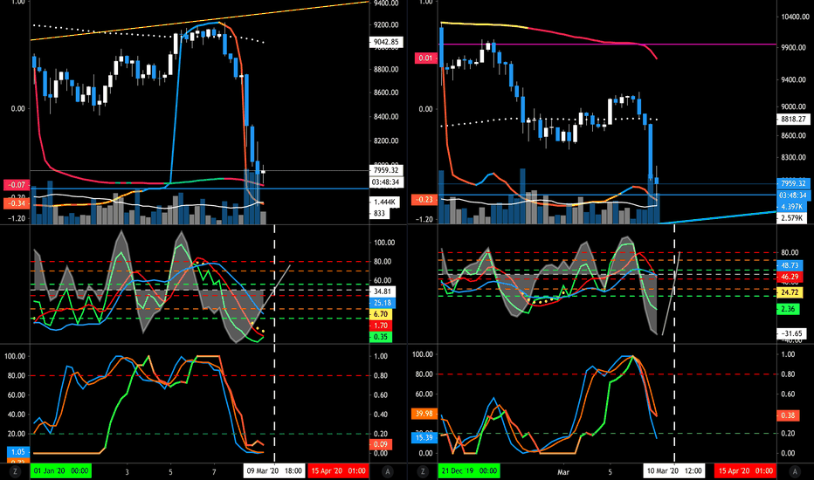814x480 pixels.
Task: Select white 8818.27 price label
Action: (793, 119)
